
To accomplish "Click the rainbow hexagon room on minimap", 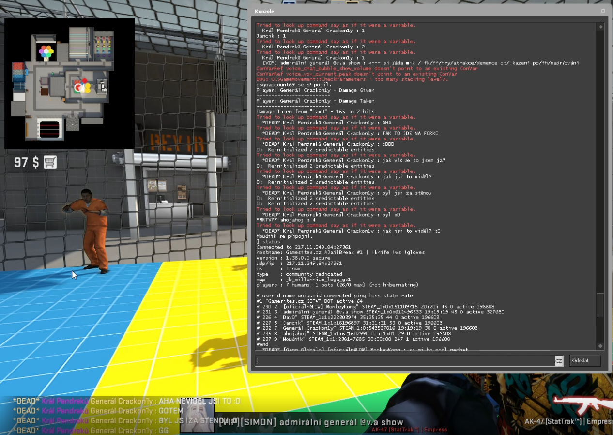I will [46, 51].
